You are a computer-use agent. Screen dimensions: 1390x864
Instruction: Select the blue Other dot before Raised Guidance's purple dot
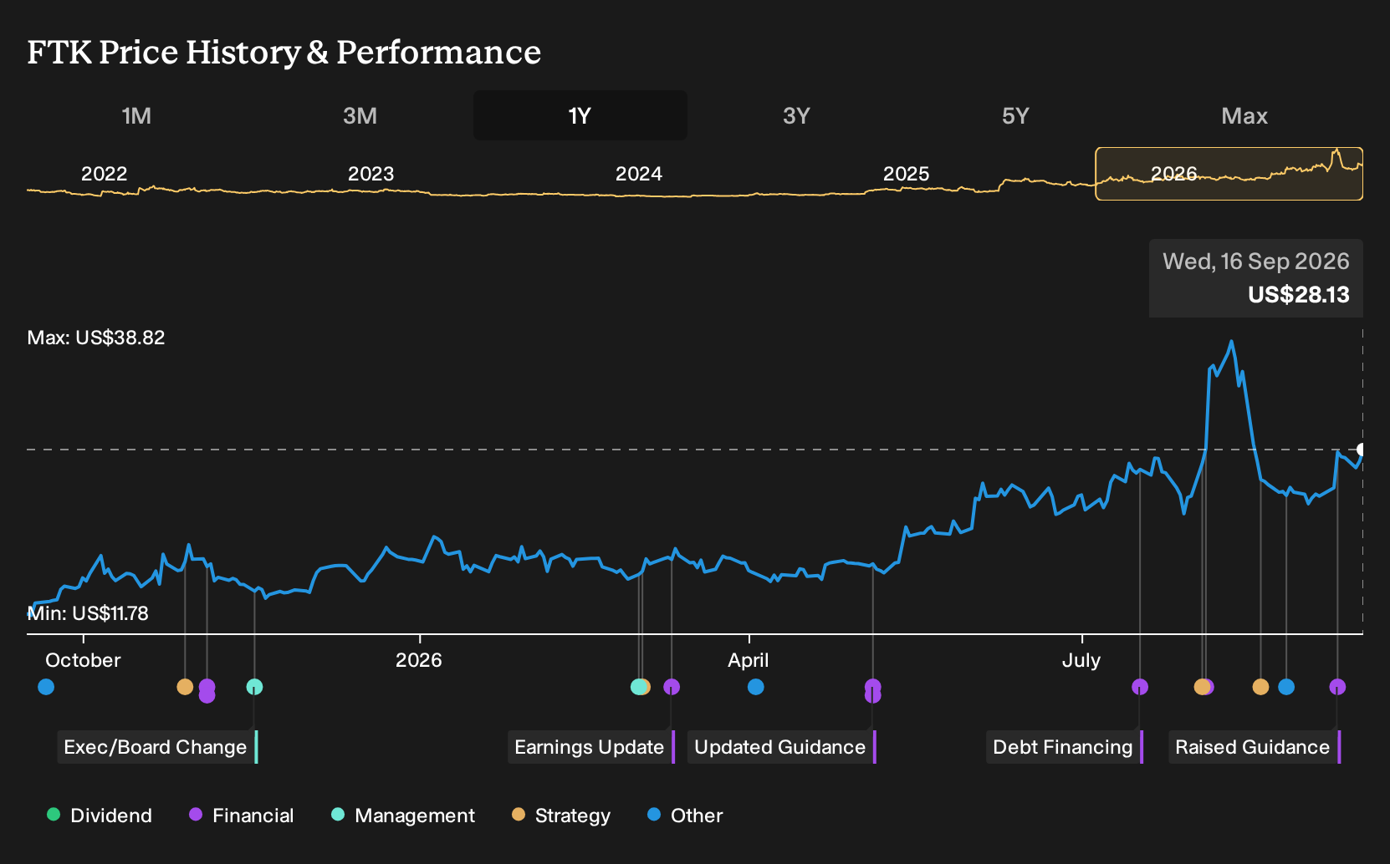[1286, 687]
